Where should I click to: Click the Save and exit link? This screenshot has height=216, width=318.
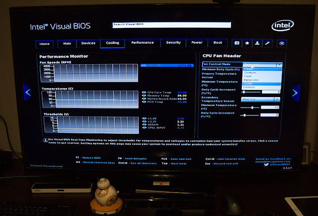pos(181,159)
